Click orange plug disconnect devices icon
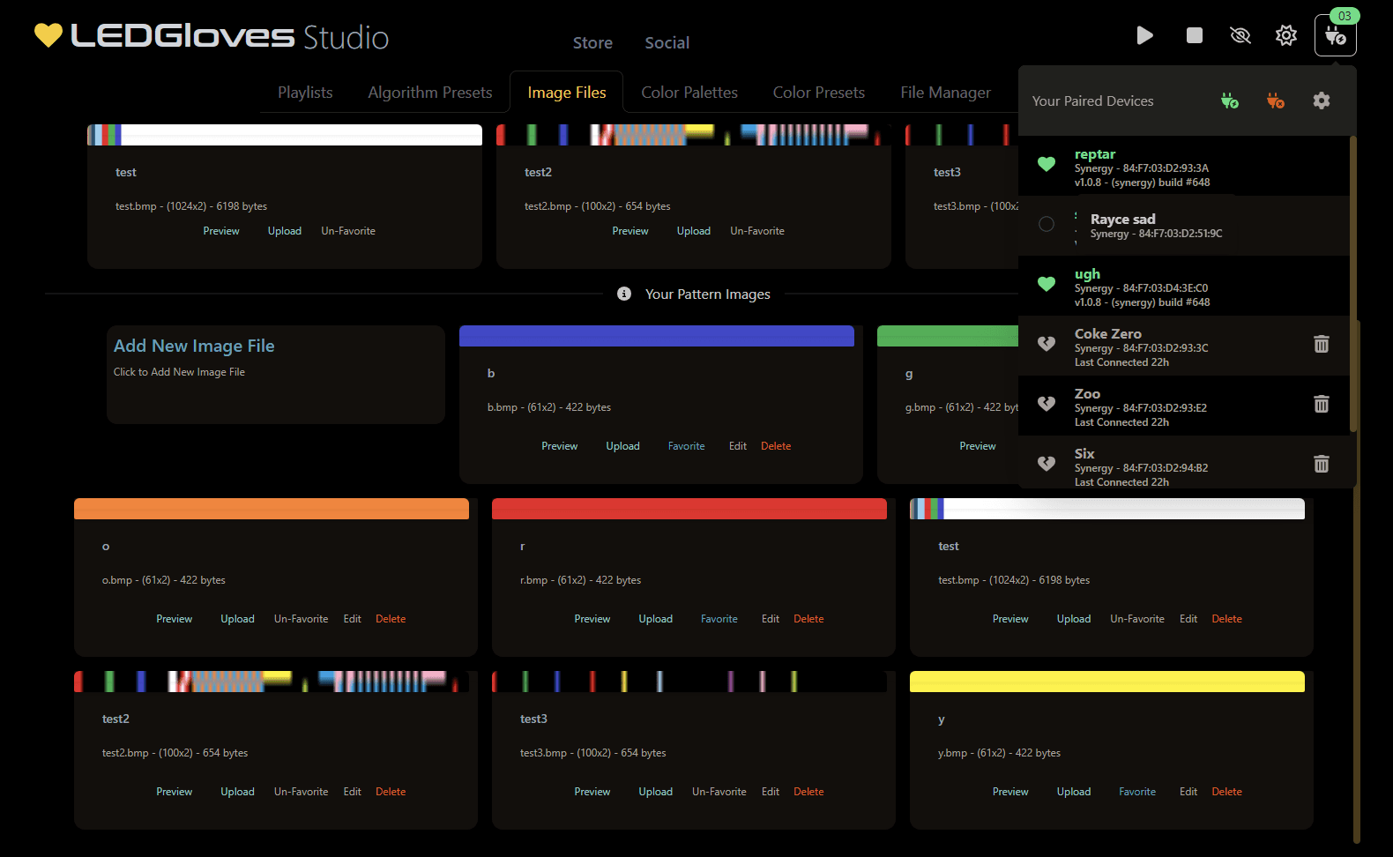This screenshot has height=857, width=1393. (x=1275, y=101)
